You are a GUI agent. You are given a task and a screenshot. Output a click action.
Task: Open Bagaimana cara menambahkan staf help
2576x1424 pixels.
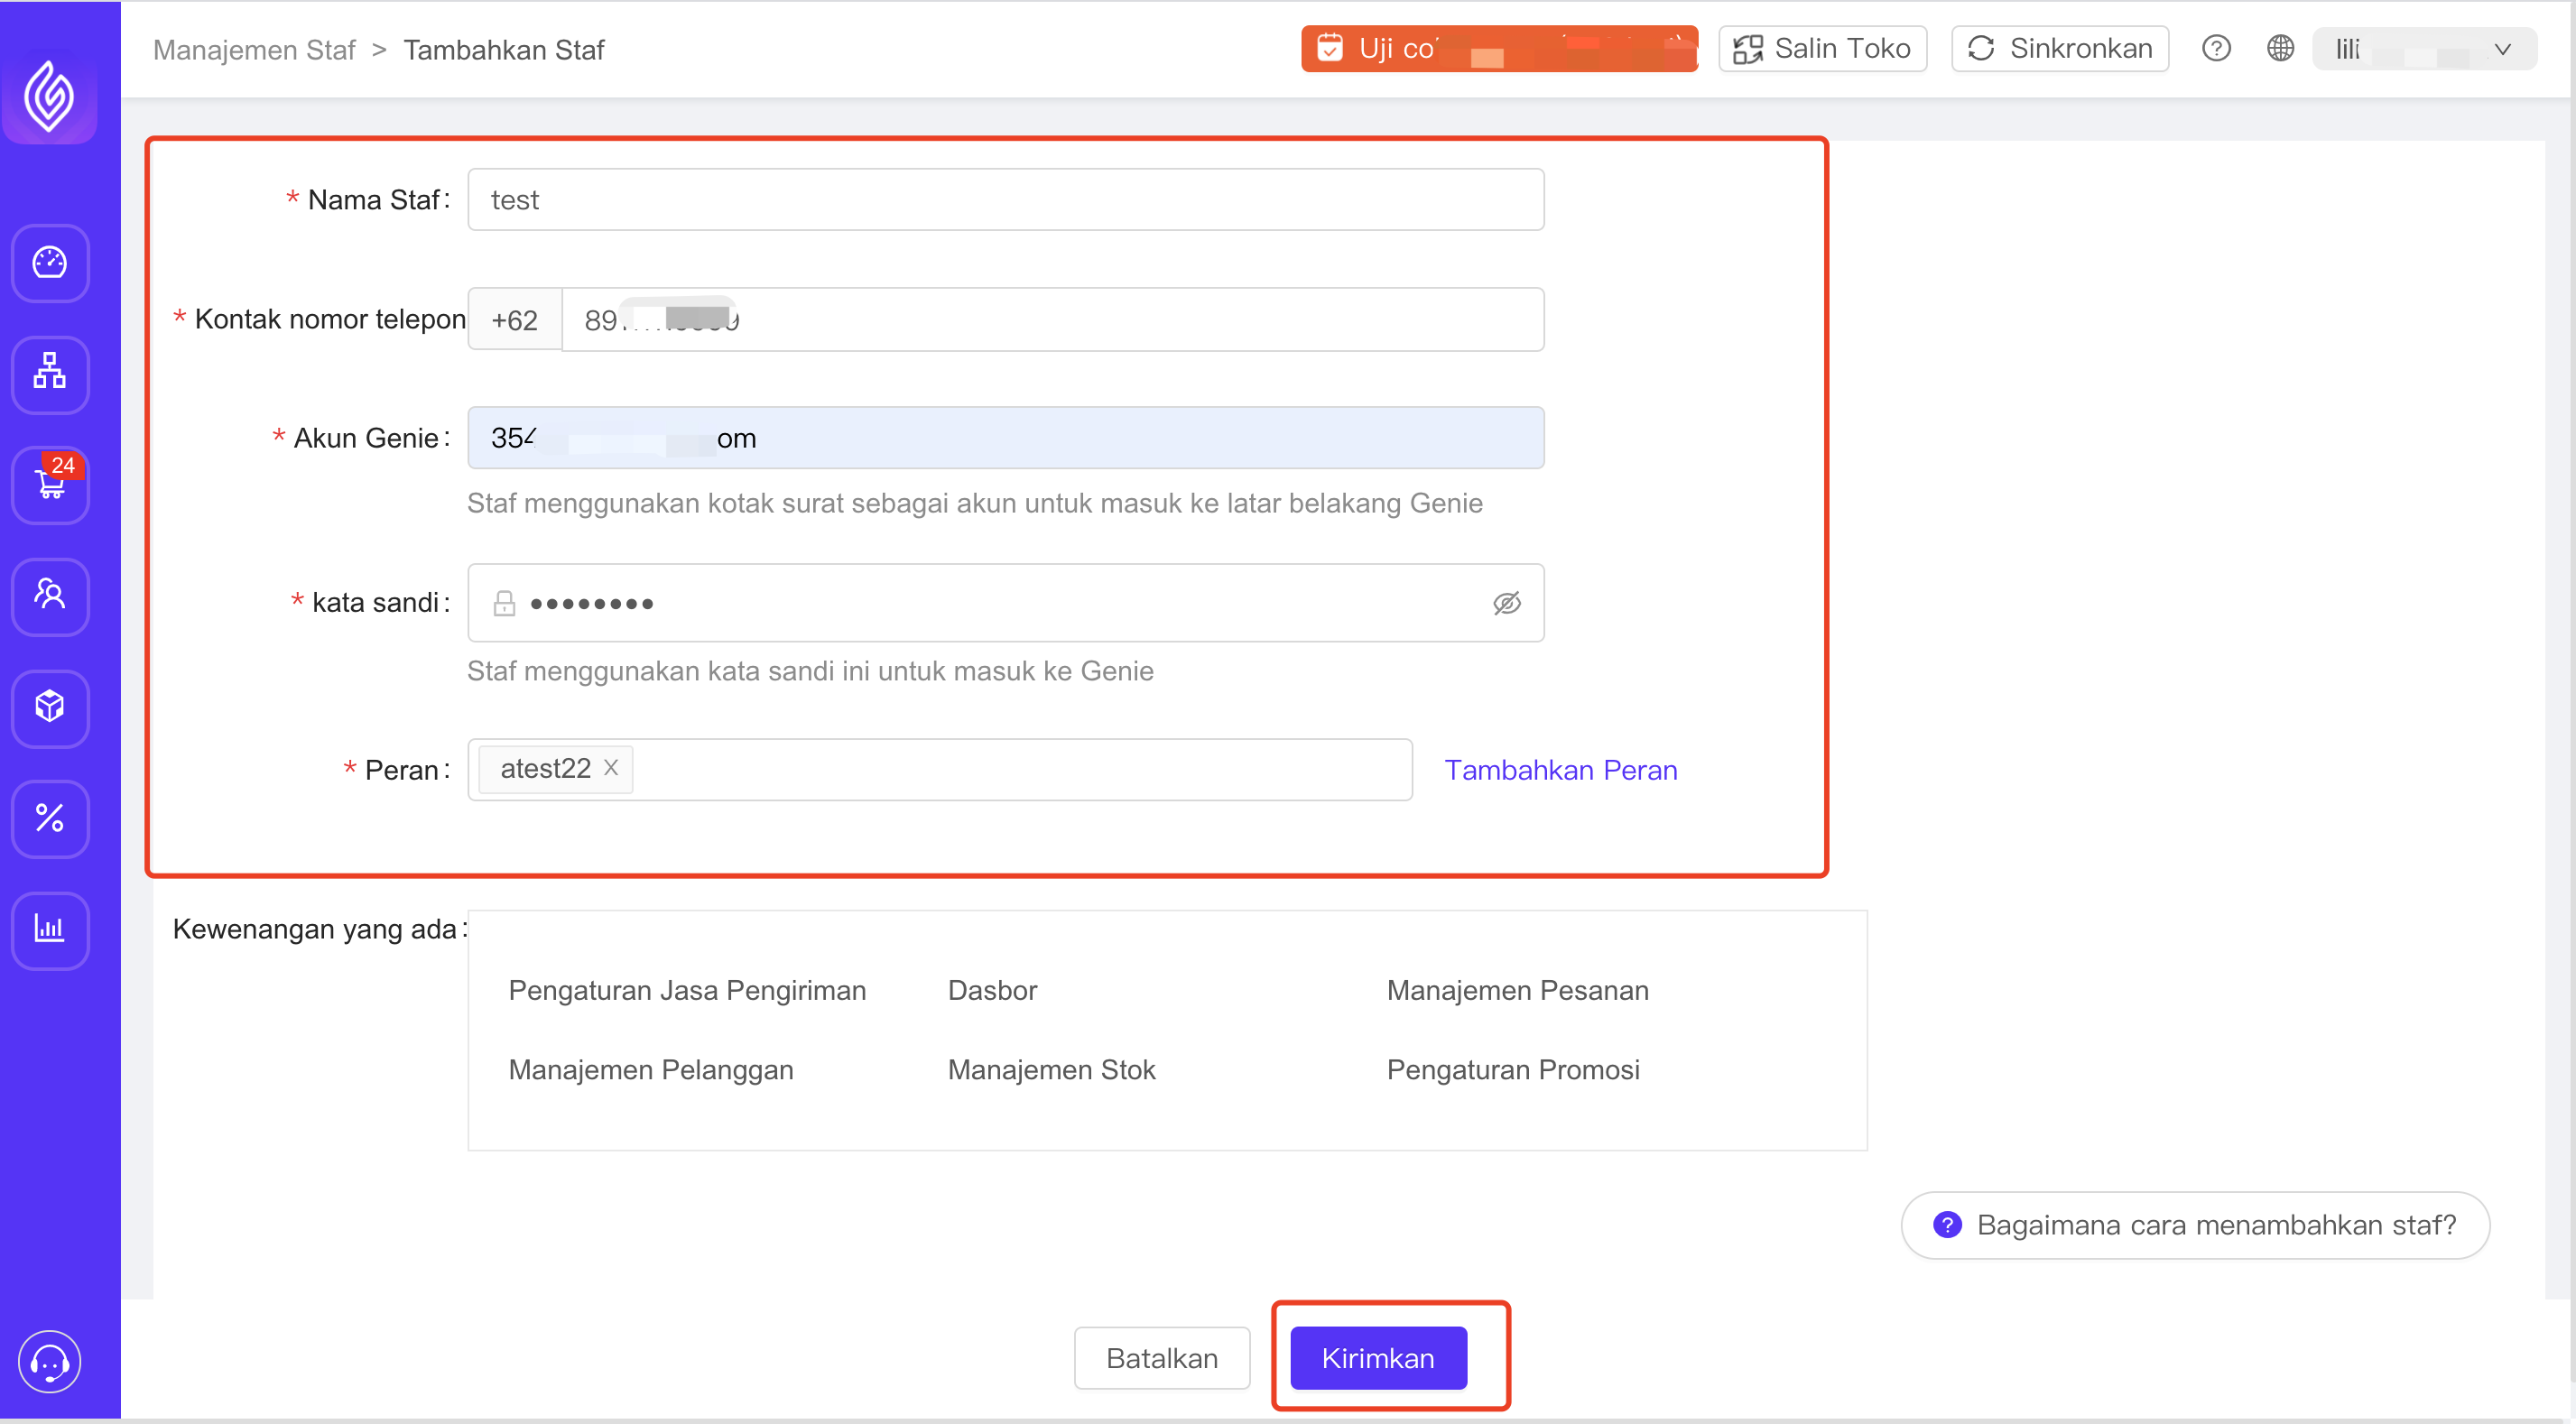click(x=2195, y=1224)
